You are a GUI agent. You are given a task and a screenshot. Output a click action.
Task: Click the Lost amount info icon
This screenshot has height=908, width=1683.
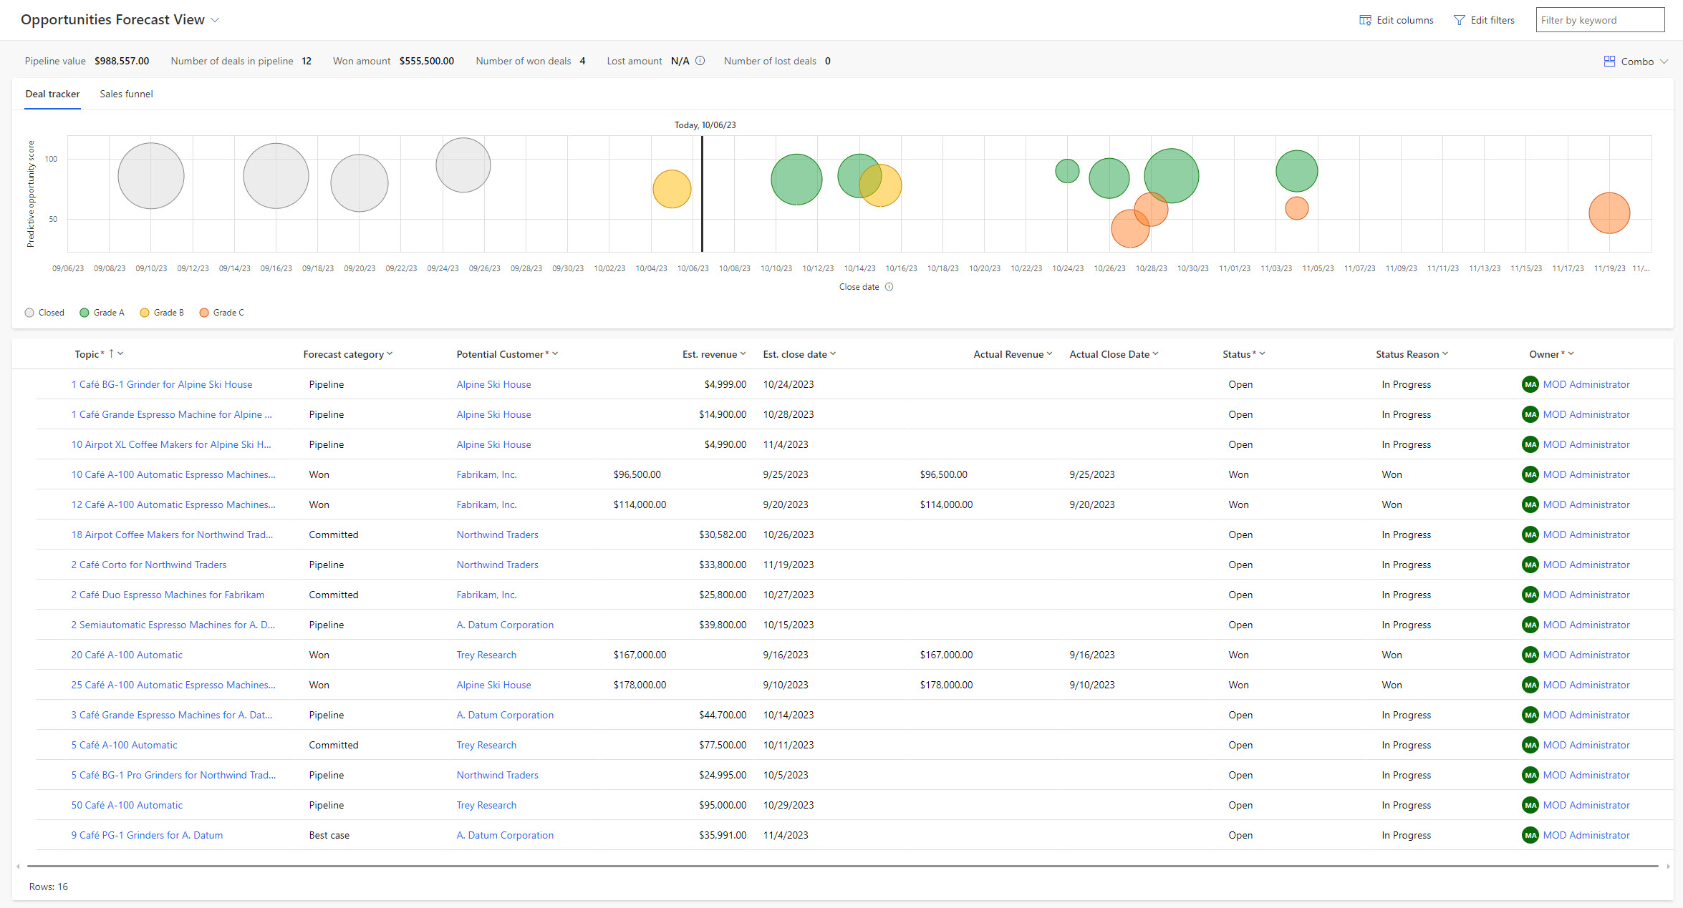tap(700, 61)
